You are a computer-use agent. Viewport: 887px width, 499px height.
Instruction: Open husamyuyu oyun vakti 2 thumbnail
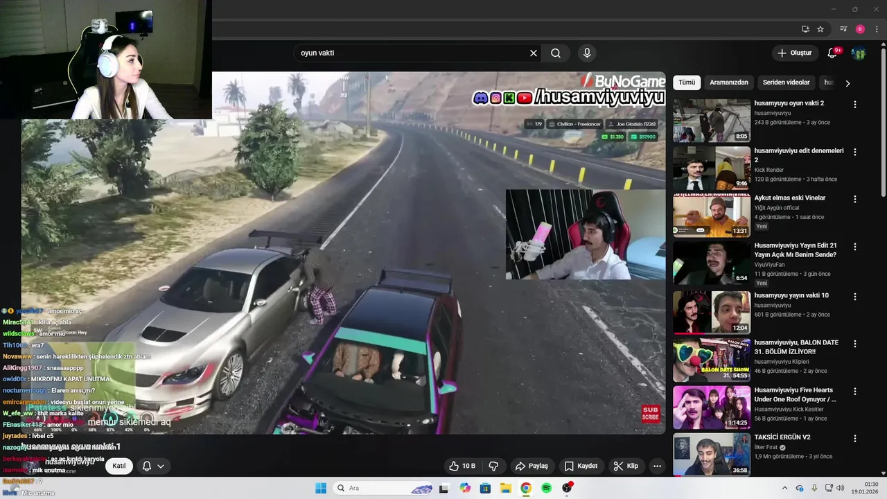(x=712, y=121)
